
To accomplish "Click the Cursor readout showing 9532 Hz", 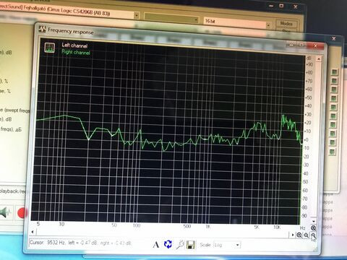I will [80, 243].
